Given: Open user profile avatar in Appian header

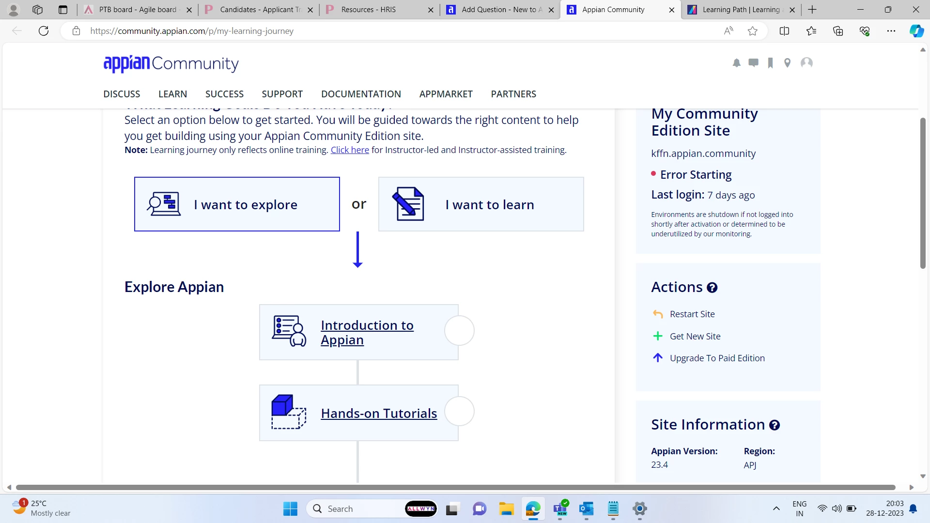Looking at the screenshot, I should (x=806, y=63).
